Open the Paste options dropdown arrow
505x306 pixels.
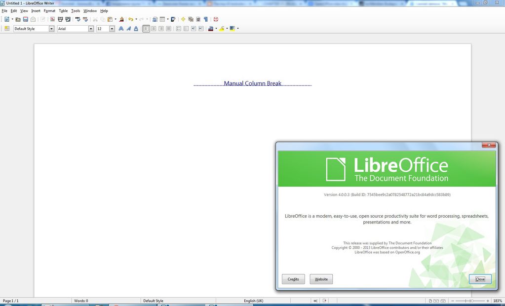click(x=116, y=19)
